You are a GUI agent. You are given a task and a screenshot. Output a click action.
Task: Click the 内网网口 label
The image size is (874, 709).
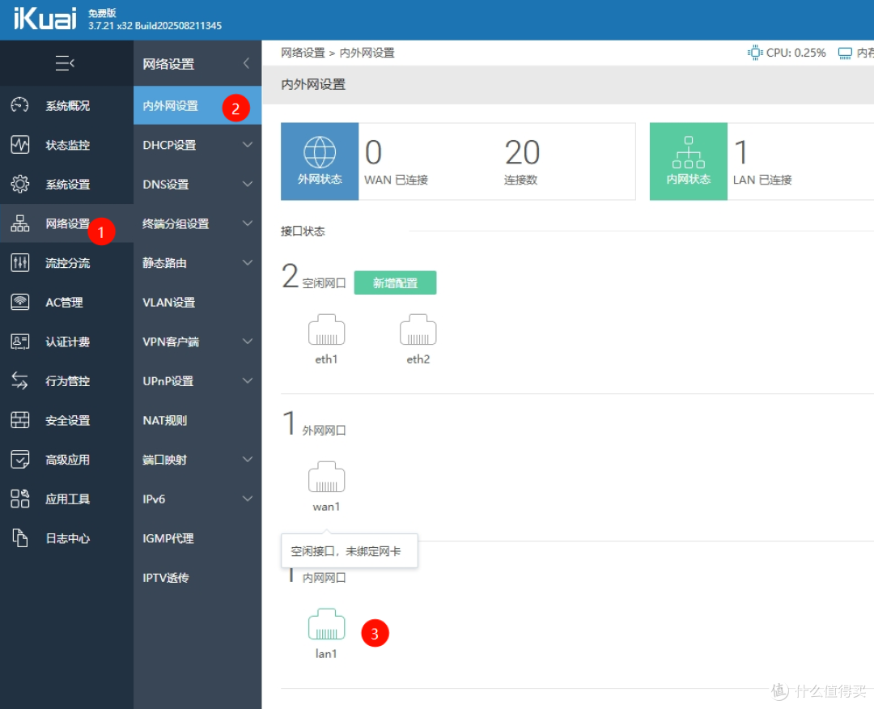tap(324, 577)
